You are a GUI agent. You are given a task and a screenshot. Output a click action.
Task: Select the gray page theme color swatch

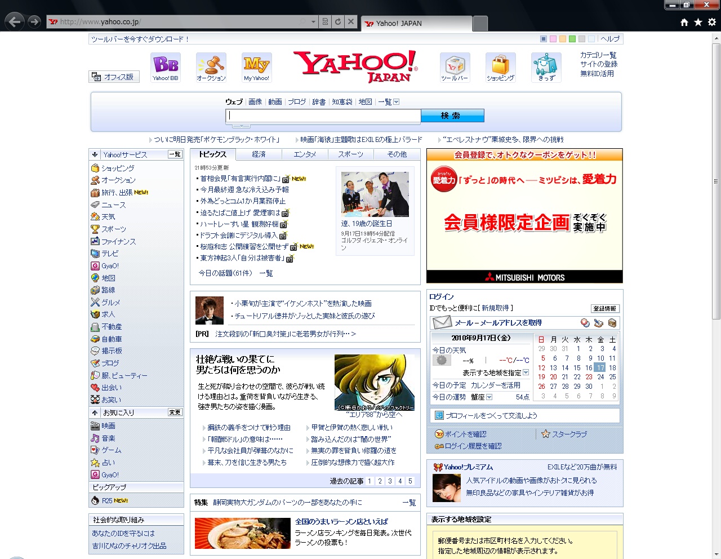pos(582,39)
